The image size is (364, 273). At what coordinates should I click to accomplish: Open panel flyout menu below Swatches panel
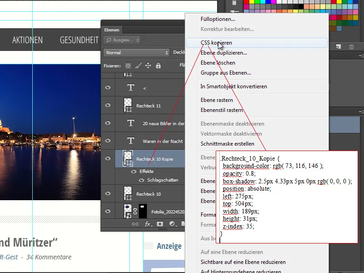pyautogui.click(x=361, y=56)
